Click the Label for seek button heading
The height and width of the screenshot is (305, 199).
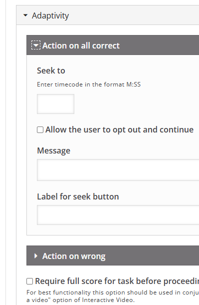78,196
